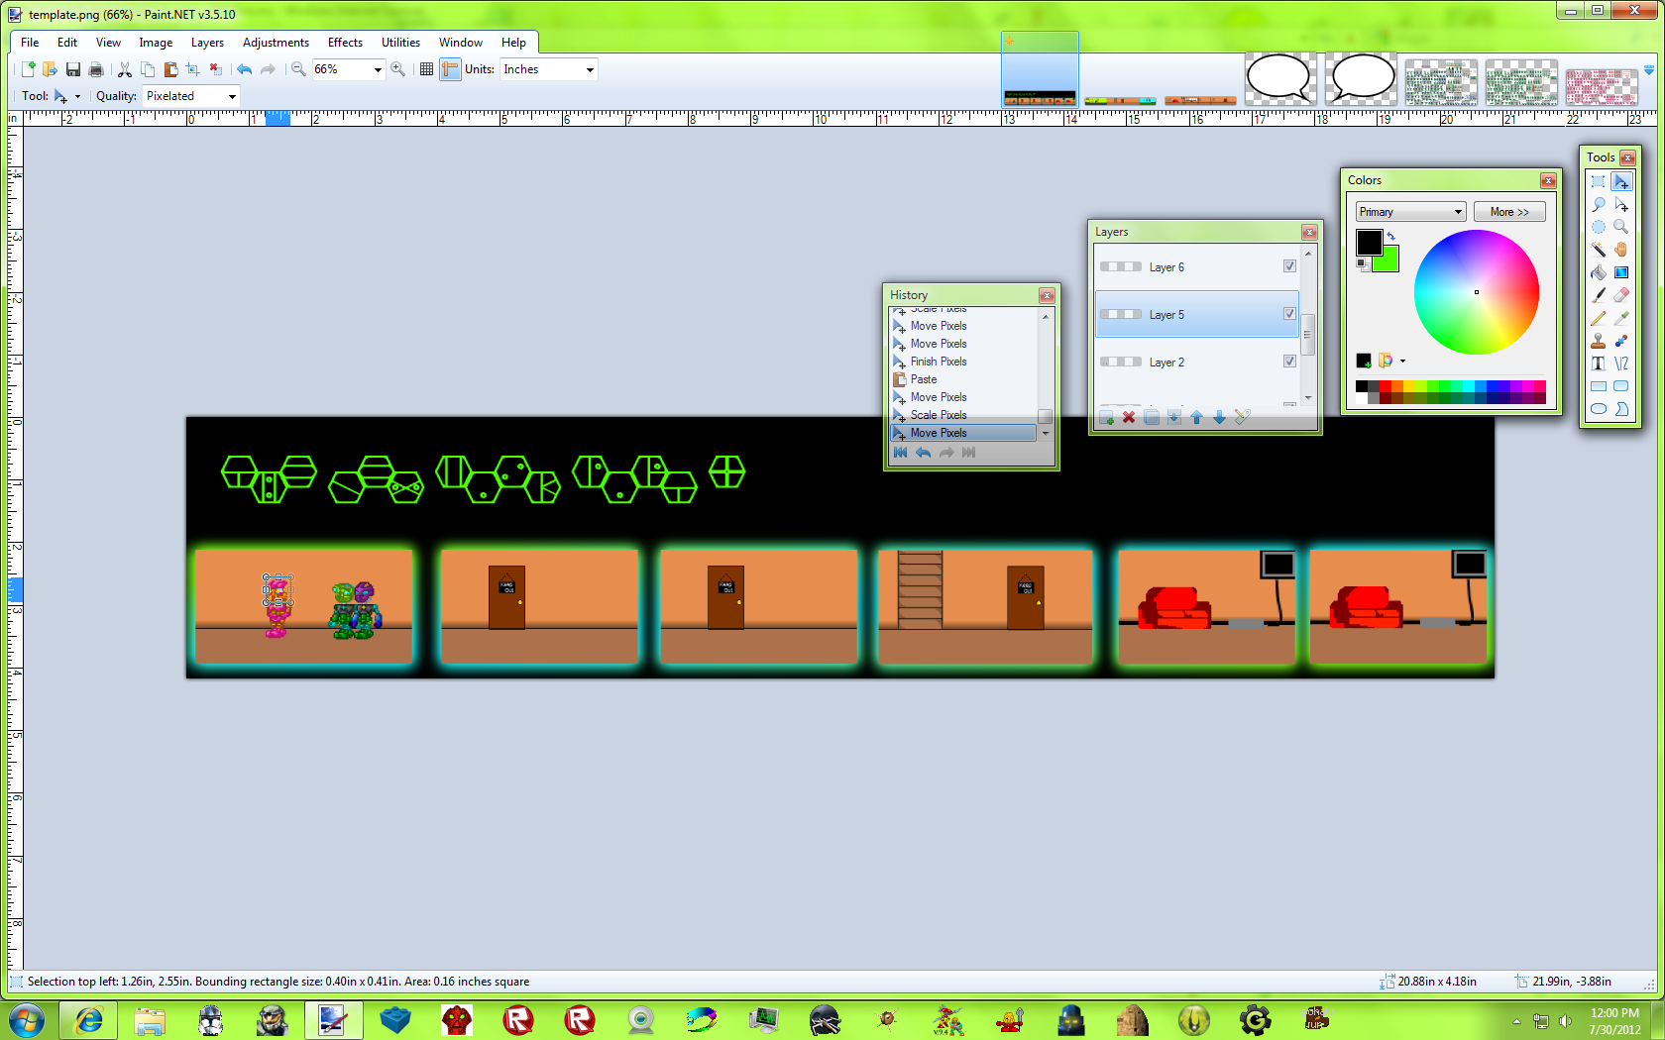Toggle visibility of Layer 5

tap(1289, 314)
